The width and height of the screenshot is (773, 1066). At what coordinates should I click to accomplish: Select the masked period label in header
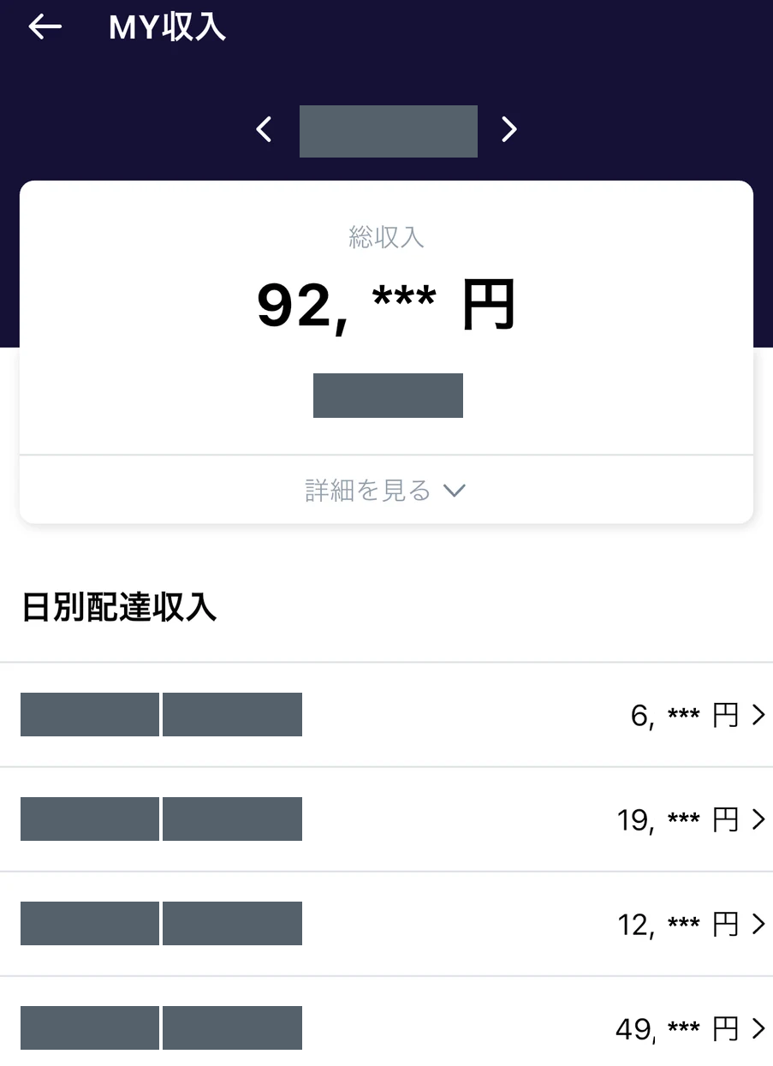(389, 131)
